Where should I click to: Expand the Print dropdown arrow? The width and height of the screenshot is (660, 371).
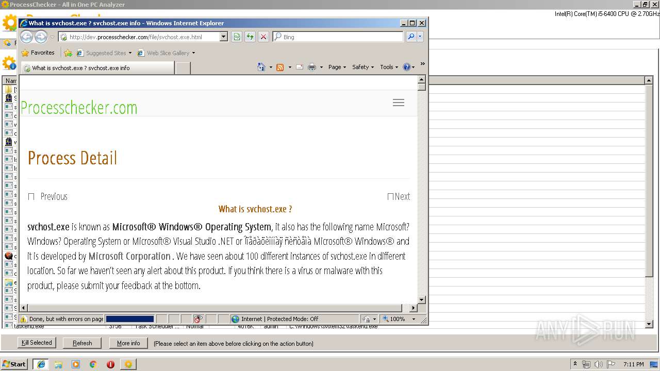click(321, 67)
